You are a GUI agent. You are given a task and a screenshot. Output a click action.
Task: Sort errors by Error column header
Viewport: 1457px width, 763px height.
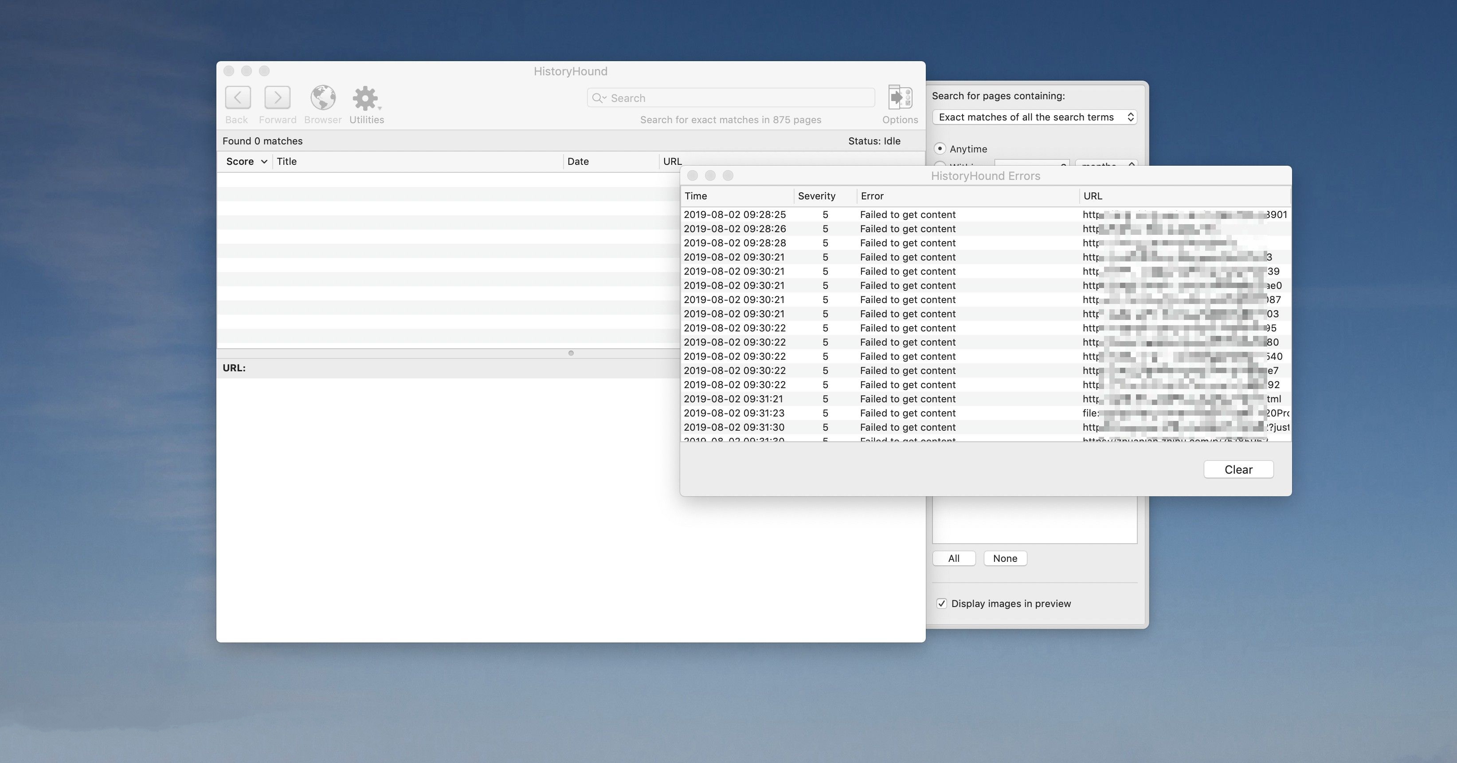point(968,196)
